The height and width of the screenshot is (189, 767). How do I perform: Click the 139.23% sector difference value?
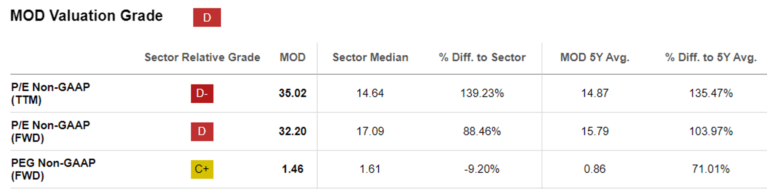(x=482, y=93)
